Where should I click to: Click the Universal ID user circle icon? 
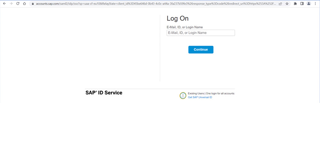click(x=183, y=95)
